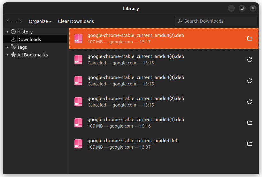The height and width of the screenshot is (177, 262).
Task: Click package icon of highlighted amd64(2).deb row
Action: [x=78, y=39]
